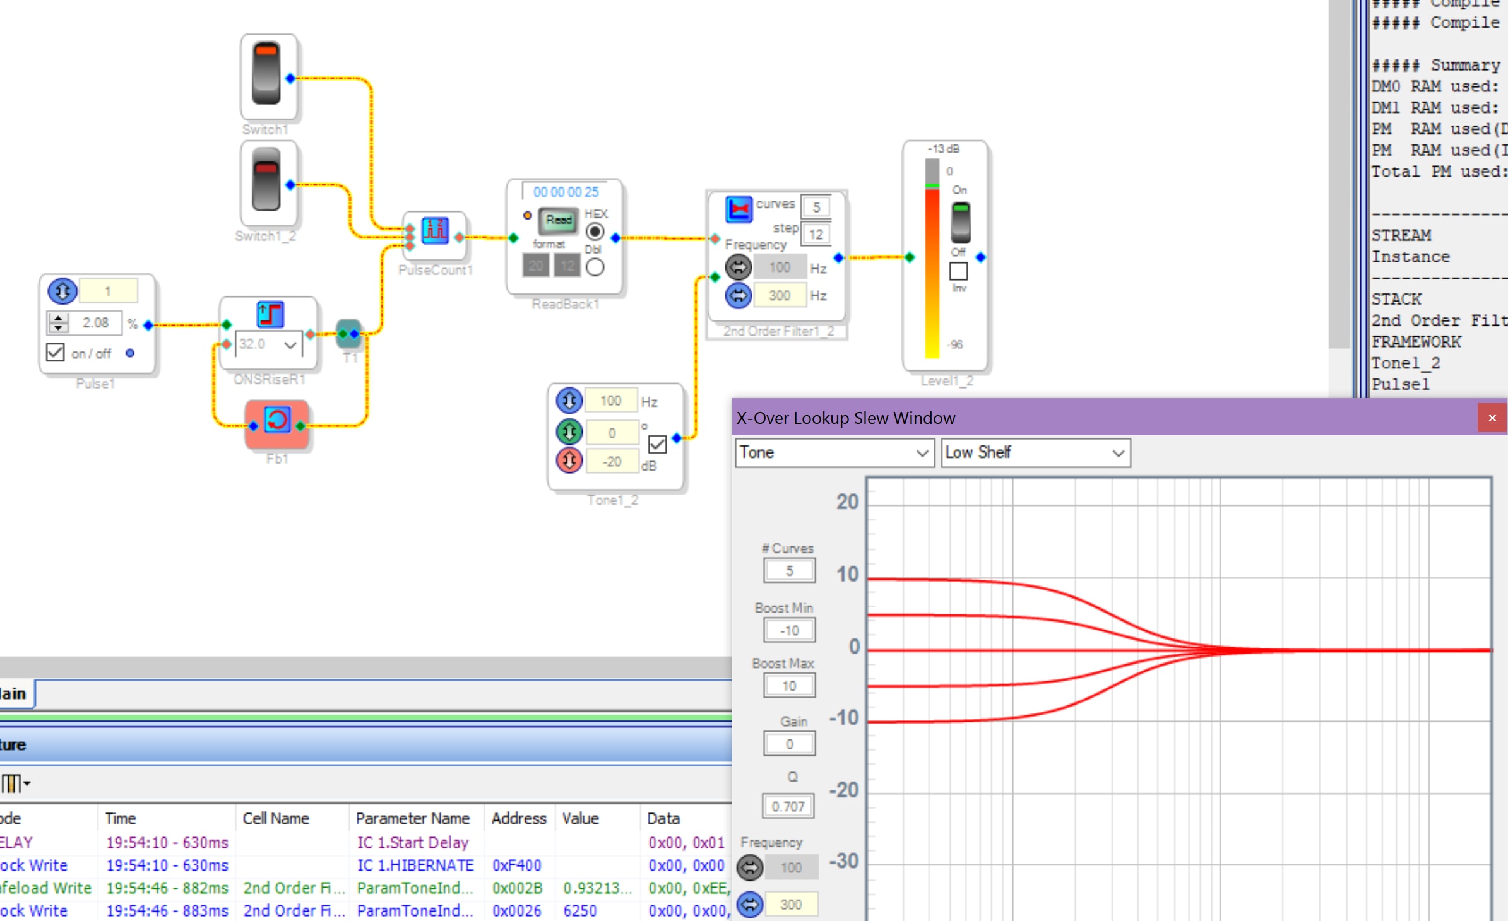Open the capture columns chooser icon
The width and height of the screenshot is (1508, 921).
click(x=16, y=783)
